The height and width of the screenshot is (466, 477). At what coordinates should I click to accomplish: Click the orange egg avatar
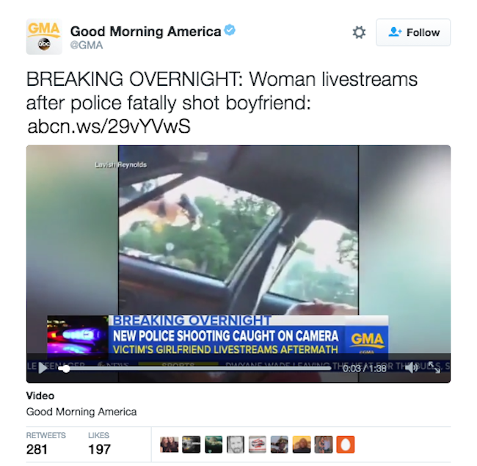[x=346, y=445]
